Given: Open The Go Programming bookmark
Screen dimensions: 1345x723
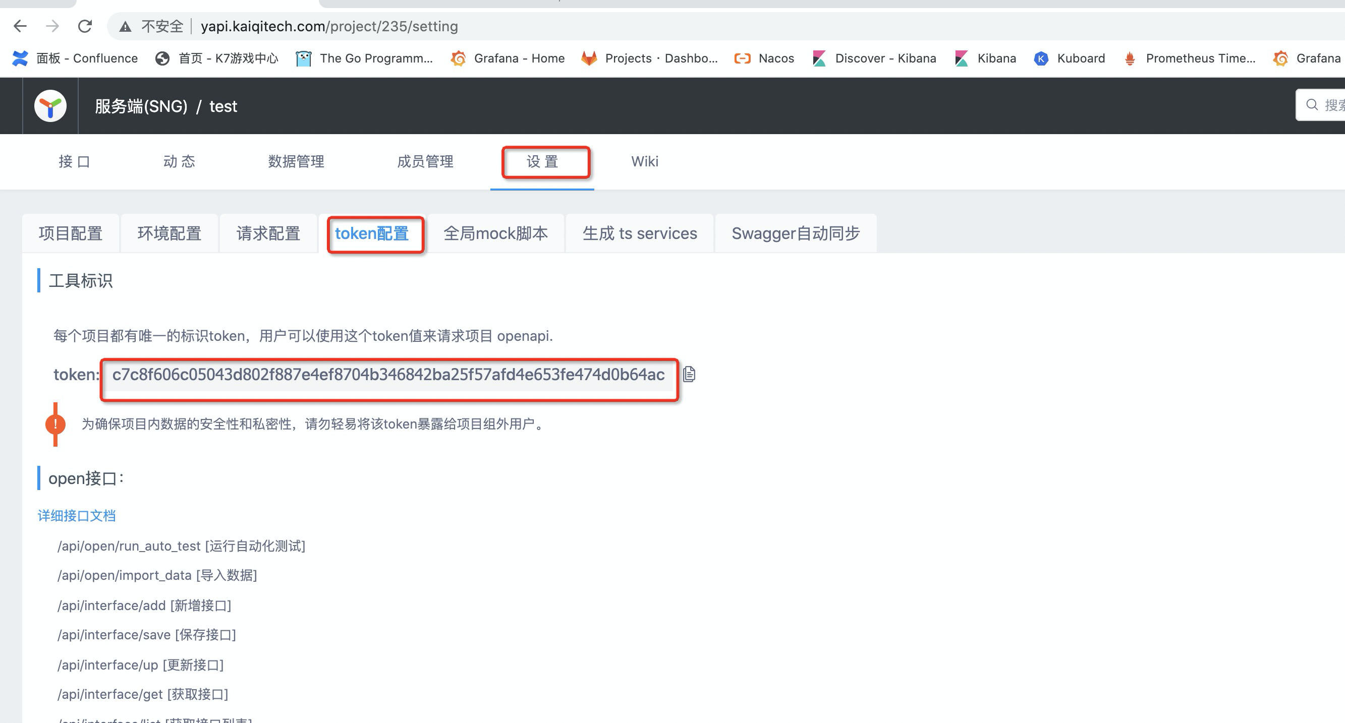Looking at the screenshot, I should [364, 58].
